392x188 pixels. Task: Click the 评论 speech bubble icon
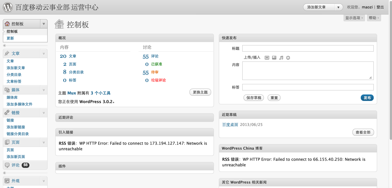coord(7,165)
